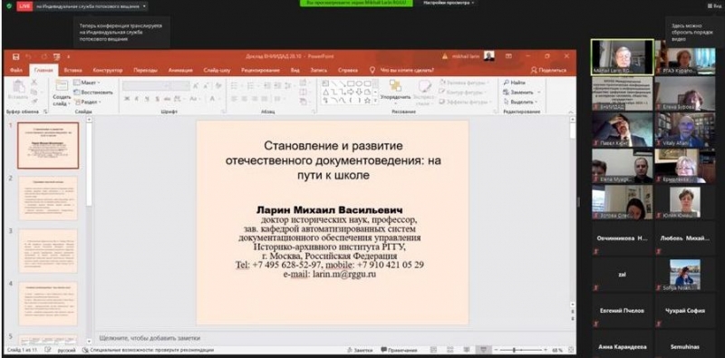Open the Вставка ribbon tab
Screen dimensions: 725x358
[x=73, y=71]
